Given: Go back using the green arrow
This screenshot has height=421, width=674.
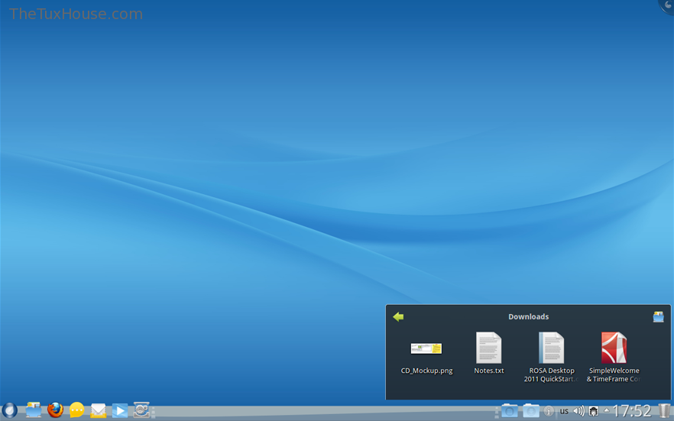Looking at the screenshot, I should click(398, 316).
